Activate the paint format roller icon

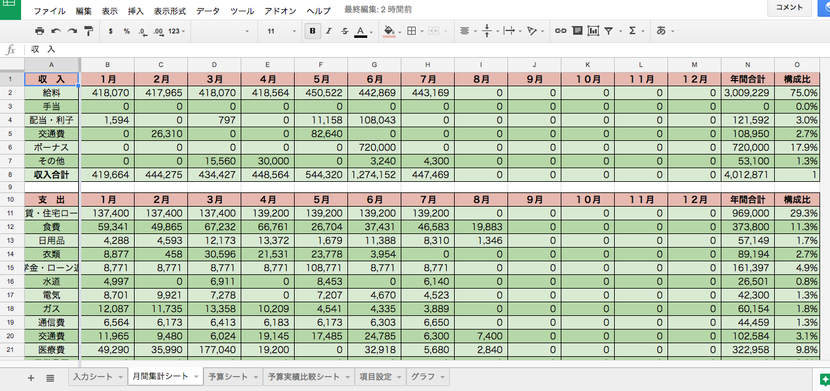pyautogui.click(x=88, y=31)
